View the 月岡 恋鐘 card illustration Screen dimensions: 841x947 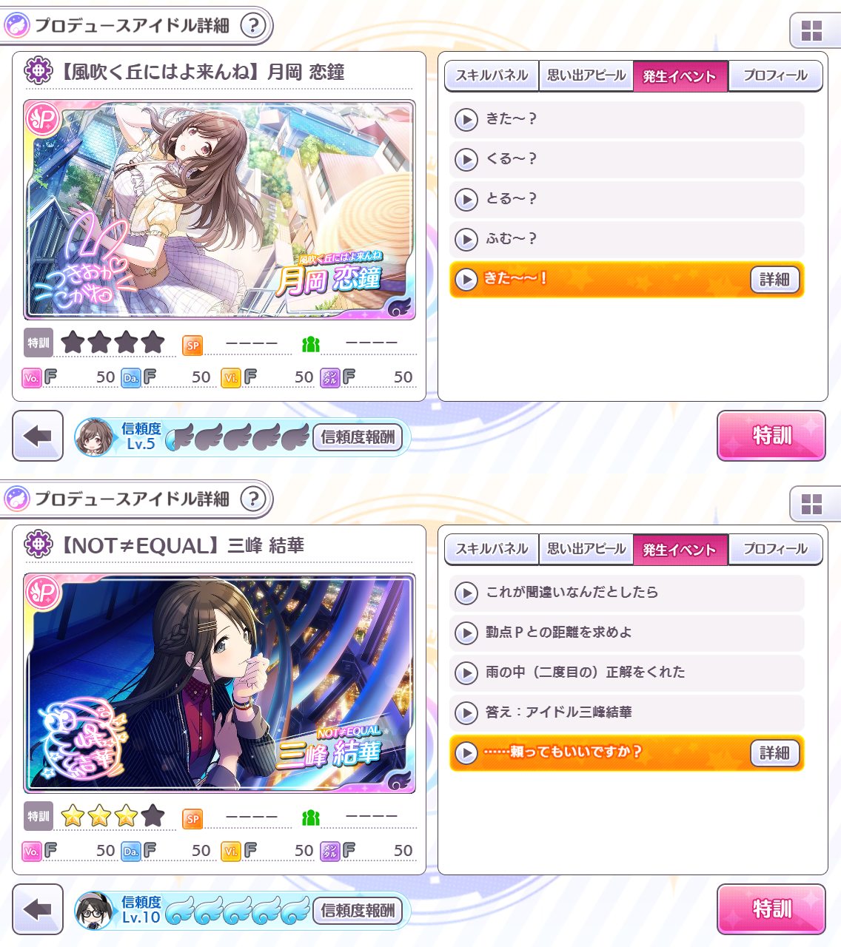(219, 210)
